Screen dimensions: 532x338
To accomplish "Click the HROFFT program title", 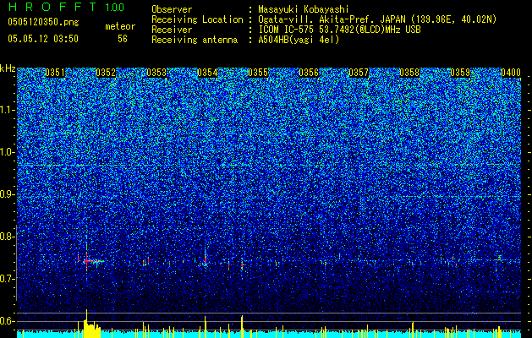I will point(53,7).
